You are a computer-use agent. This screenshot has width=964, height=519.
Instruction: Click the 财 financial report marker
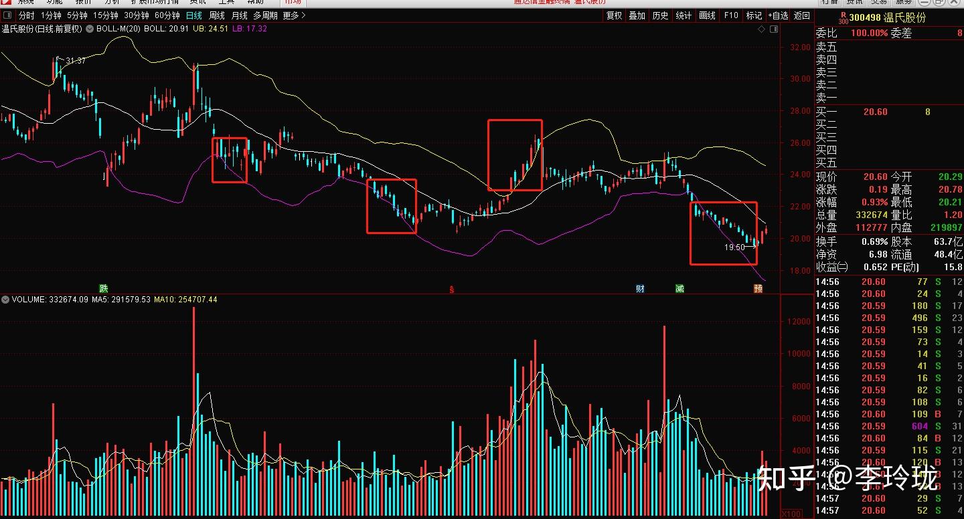pyautogui.click(x=641, y=289)
